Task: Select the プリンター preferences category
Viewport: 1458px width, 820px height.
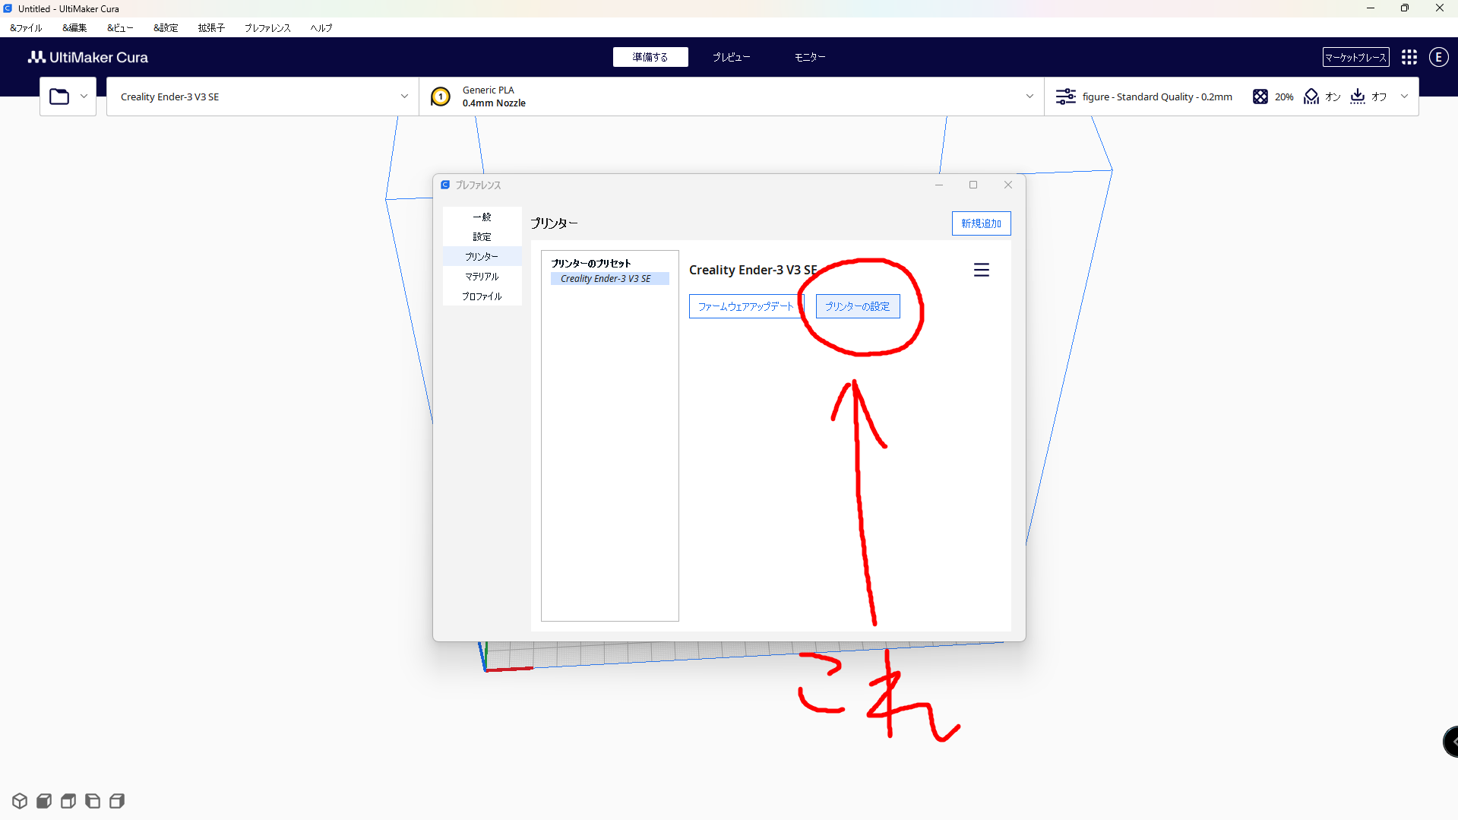Action: (482, 256)
